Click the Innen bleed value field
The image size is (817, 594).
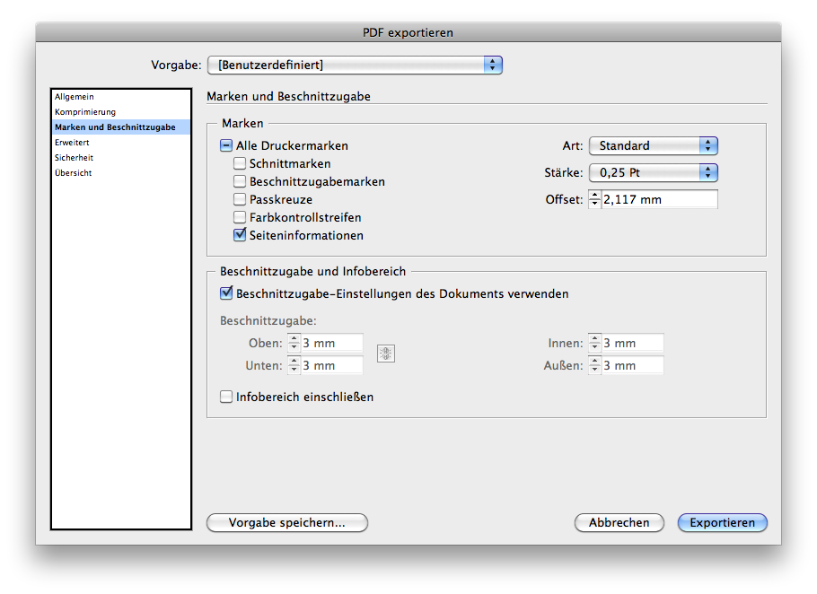(x=633, y=343)
